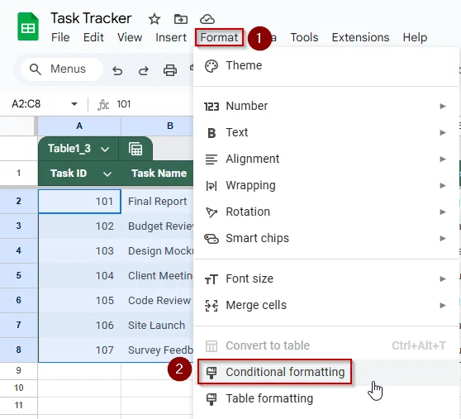Click the fx formula icon
Image resolution: width=461 pixels, height=419 pixels.
pos(103,104)
